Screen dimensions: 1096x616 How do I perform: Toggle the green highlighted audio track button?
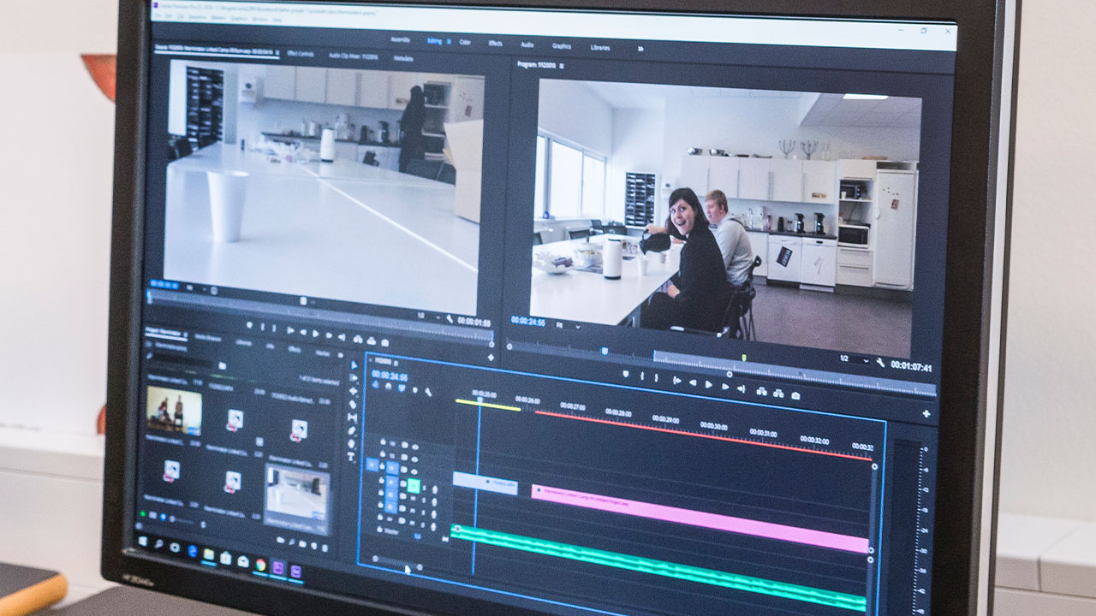point(414,486)
